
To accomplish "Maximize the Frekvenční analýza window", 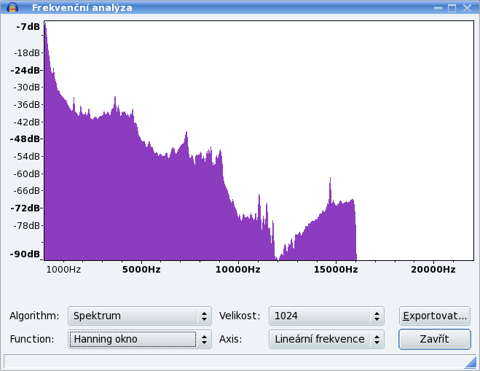I will (452, 8).
